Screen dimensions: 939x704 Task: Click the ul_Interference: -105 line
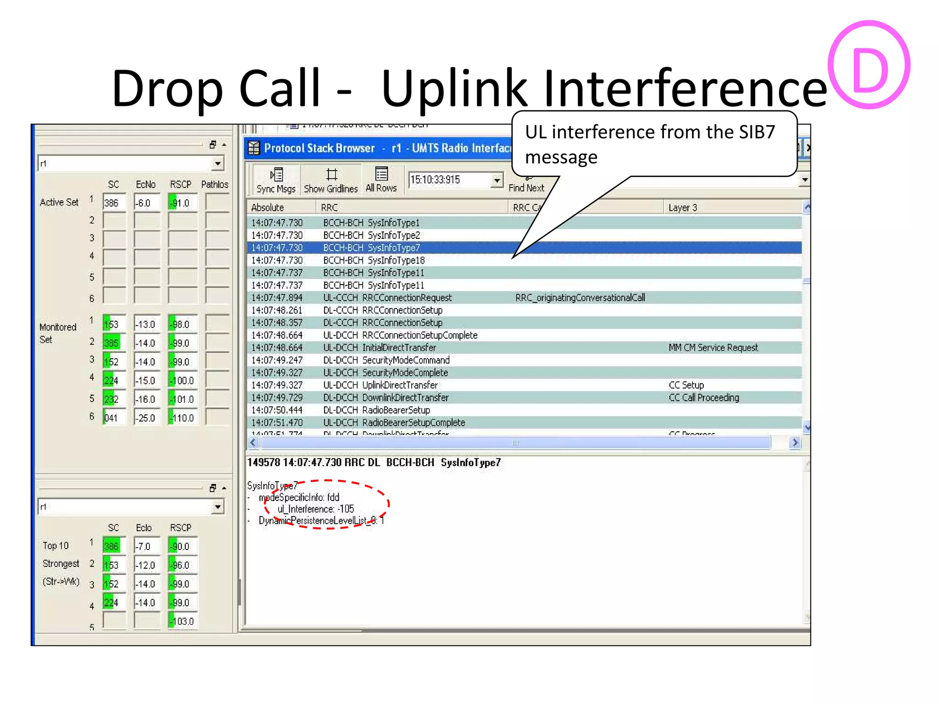[x=315, y=509]
